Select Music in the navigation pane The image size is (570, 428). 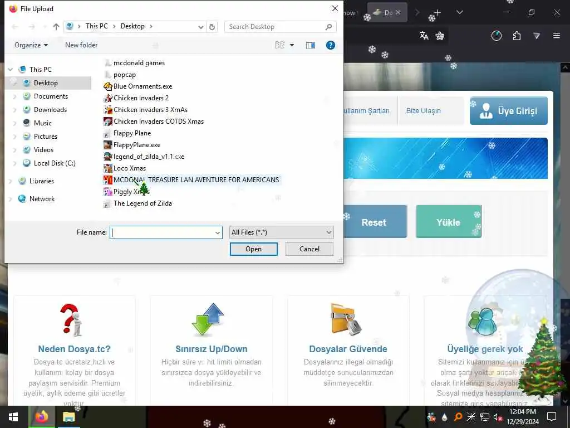(x=42, y=123)
